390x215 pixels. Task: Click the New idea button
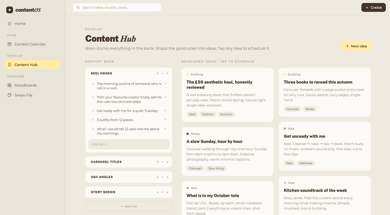point(356,46)
